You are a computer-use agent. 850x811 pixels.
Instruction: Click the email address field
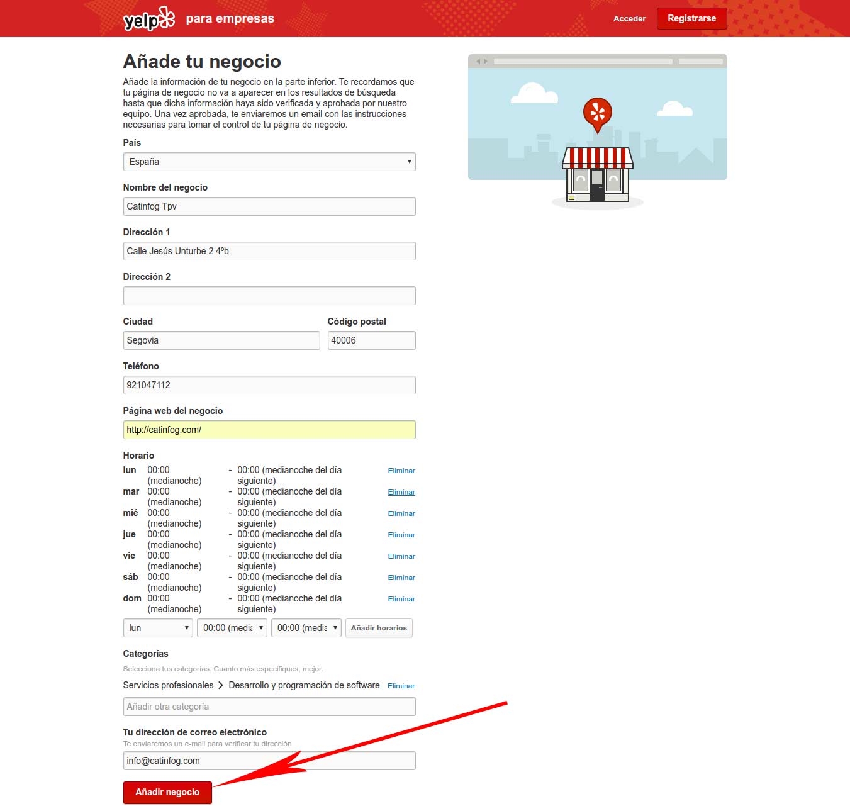[x=269, y=761]
